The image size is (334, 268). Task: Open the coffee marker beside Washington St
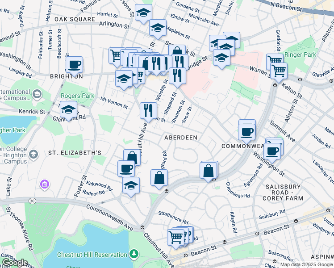[x=272, y=151]
